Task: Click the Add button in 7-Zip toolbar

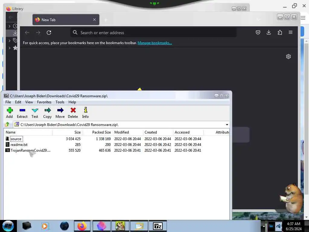Action: tap(9, 113)
